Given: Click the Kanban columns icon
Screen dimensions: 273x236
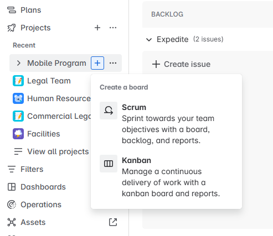Looking at the screenshot, I should (109, 164).
